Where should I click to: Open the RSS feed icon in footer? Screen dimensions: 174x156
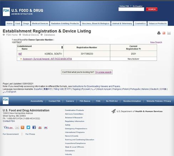click(x=22, y=128)
